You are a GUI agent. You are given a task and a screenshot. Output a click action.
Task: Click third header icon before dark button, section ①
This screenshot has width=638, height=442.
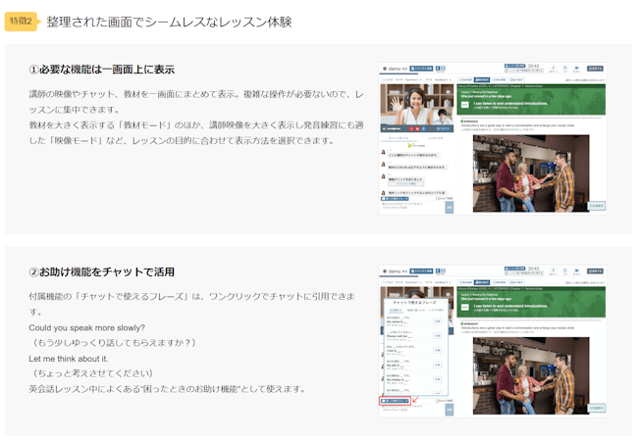(576, 68)
